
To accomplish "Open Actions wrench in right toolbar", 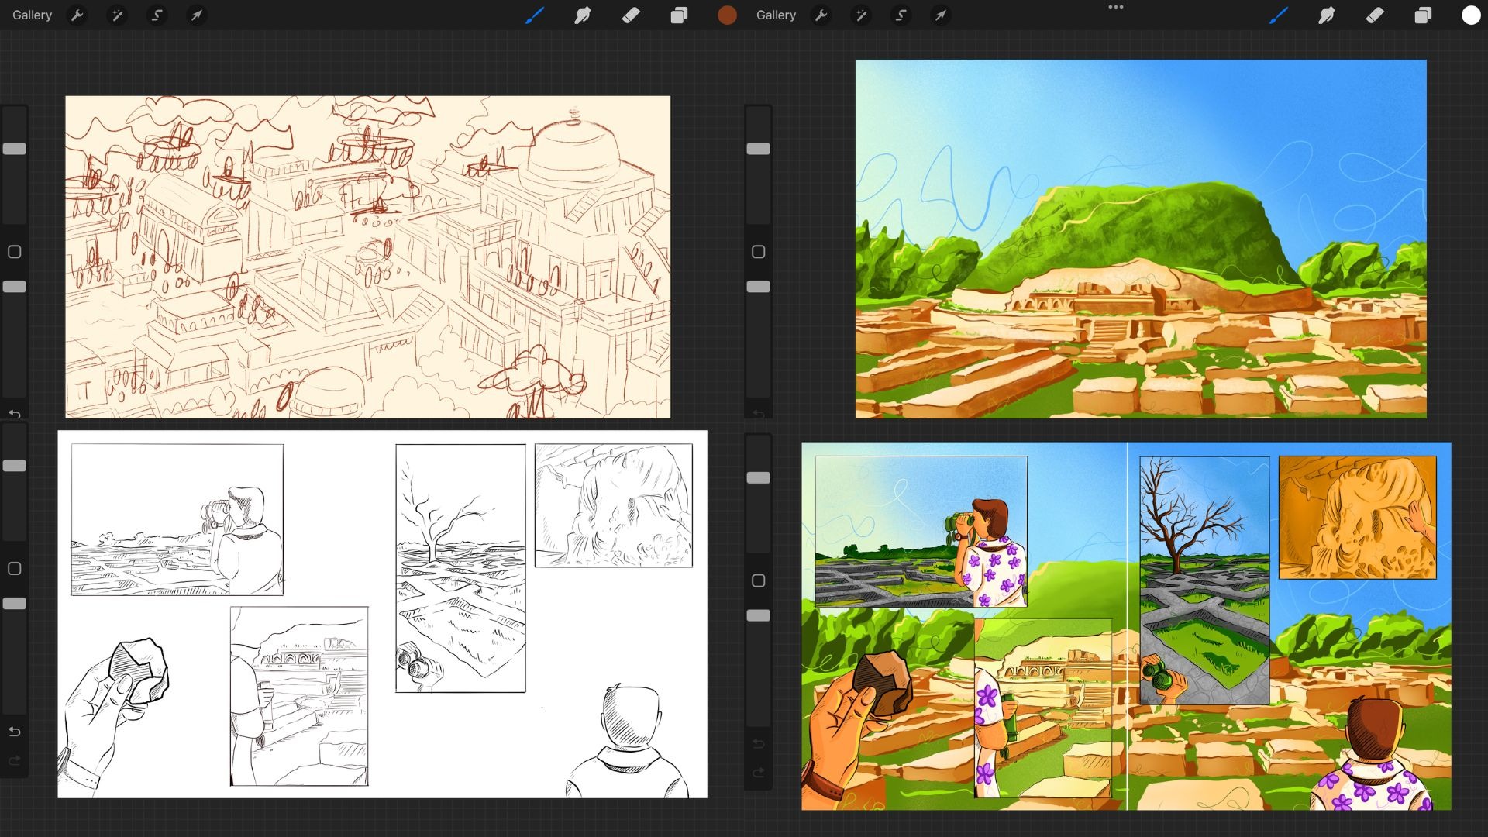I will 821,15.
